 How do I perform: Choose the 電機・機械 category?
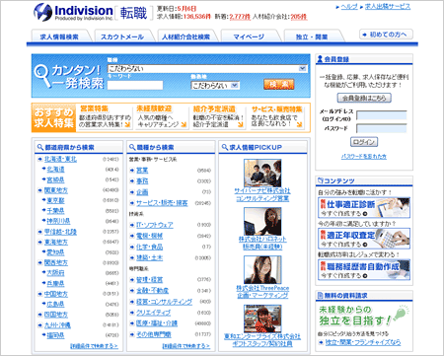pos(150,236)
